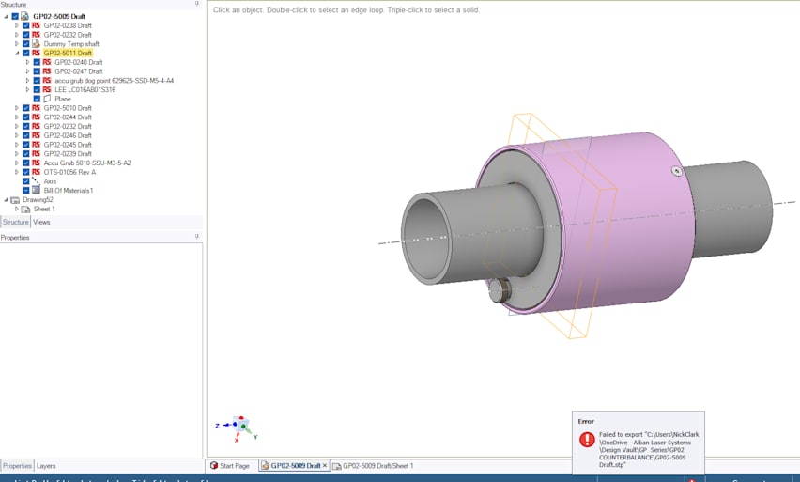Toggle the Bill Of Materials1 checkbox
The width and height of the screenshot is (800, 482).
25,191
